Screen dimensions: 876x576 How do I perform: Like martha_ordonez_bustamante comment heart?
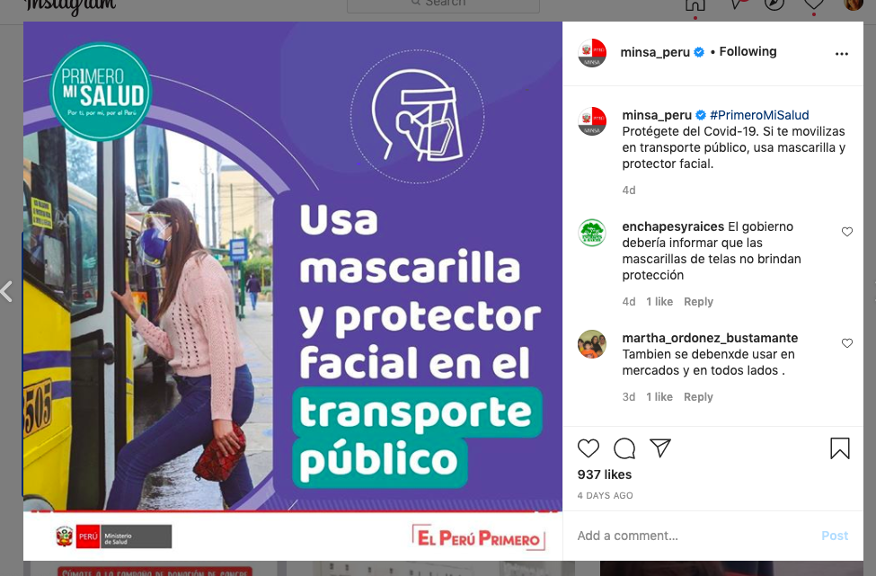(x=847, y=343)
